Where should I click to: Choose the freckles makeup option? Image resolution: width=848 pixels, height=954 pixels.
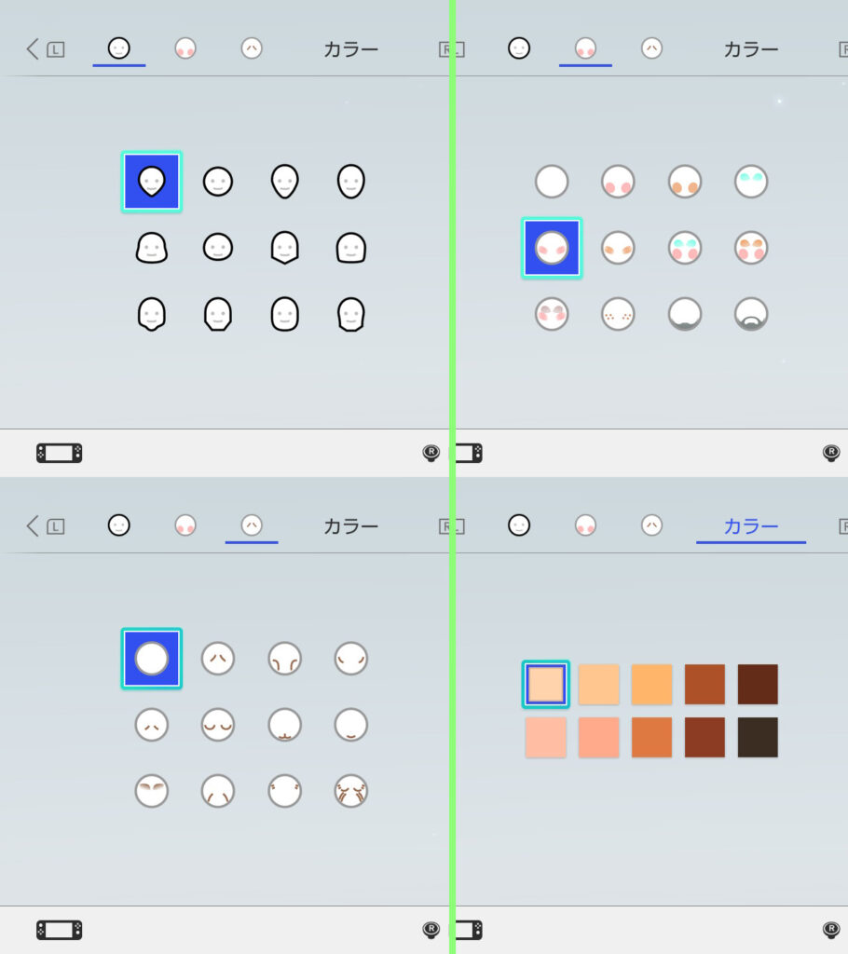618,314
